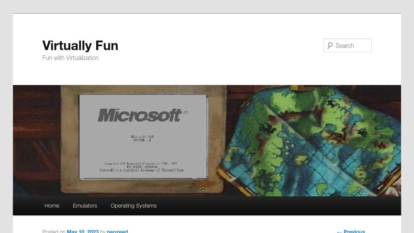Click the Microsoft header banner image
The height and width of the screenshot is (233, 414).
pyautogui.click(x=207, y=141)
